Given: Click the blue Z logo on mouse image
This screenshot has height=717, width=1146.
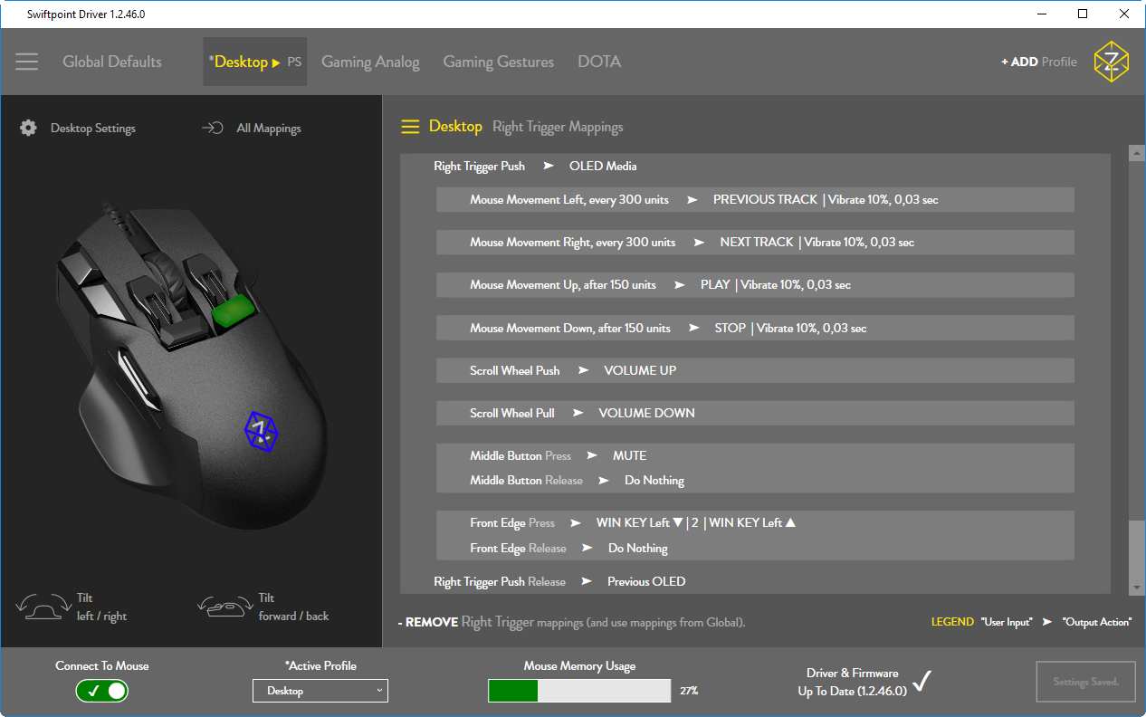Looking at the screenshot, I should pyautogui.click(x=262, y=431).
